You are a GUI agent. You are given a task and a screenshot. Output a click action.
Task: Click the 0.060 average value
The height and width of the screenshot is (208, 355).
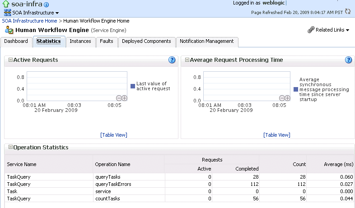(x=346, y=177)
